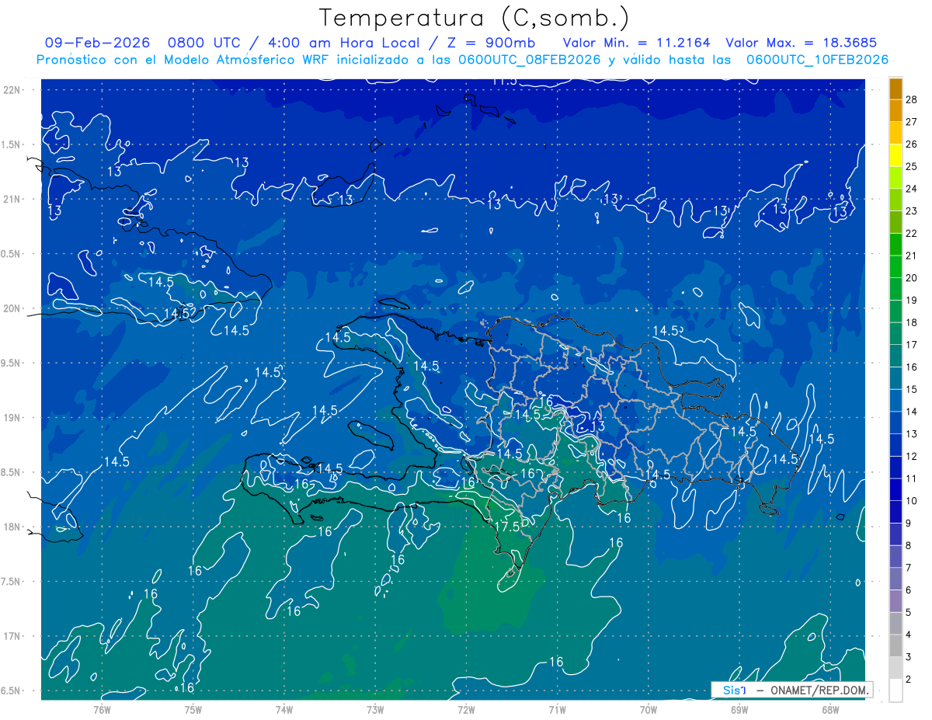Click the "21N" latitude axis label

12,200
